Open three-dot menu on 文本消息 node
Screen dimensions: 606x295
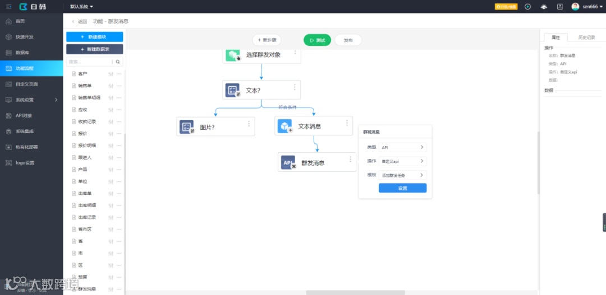point(347,123)
